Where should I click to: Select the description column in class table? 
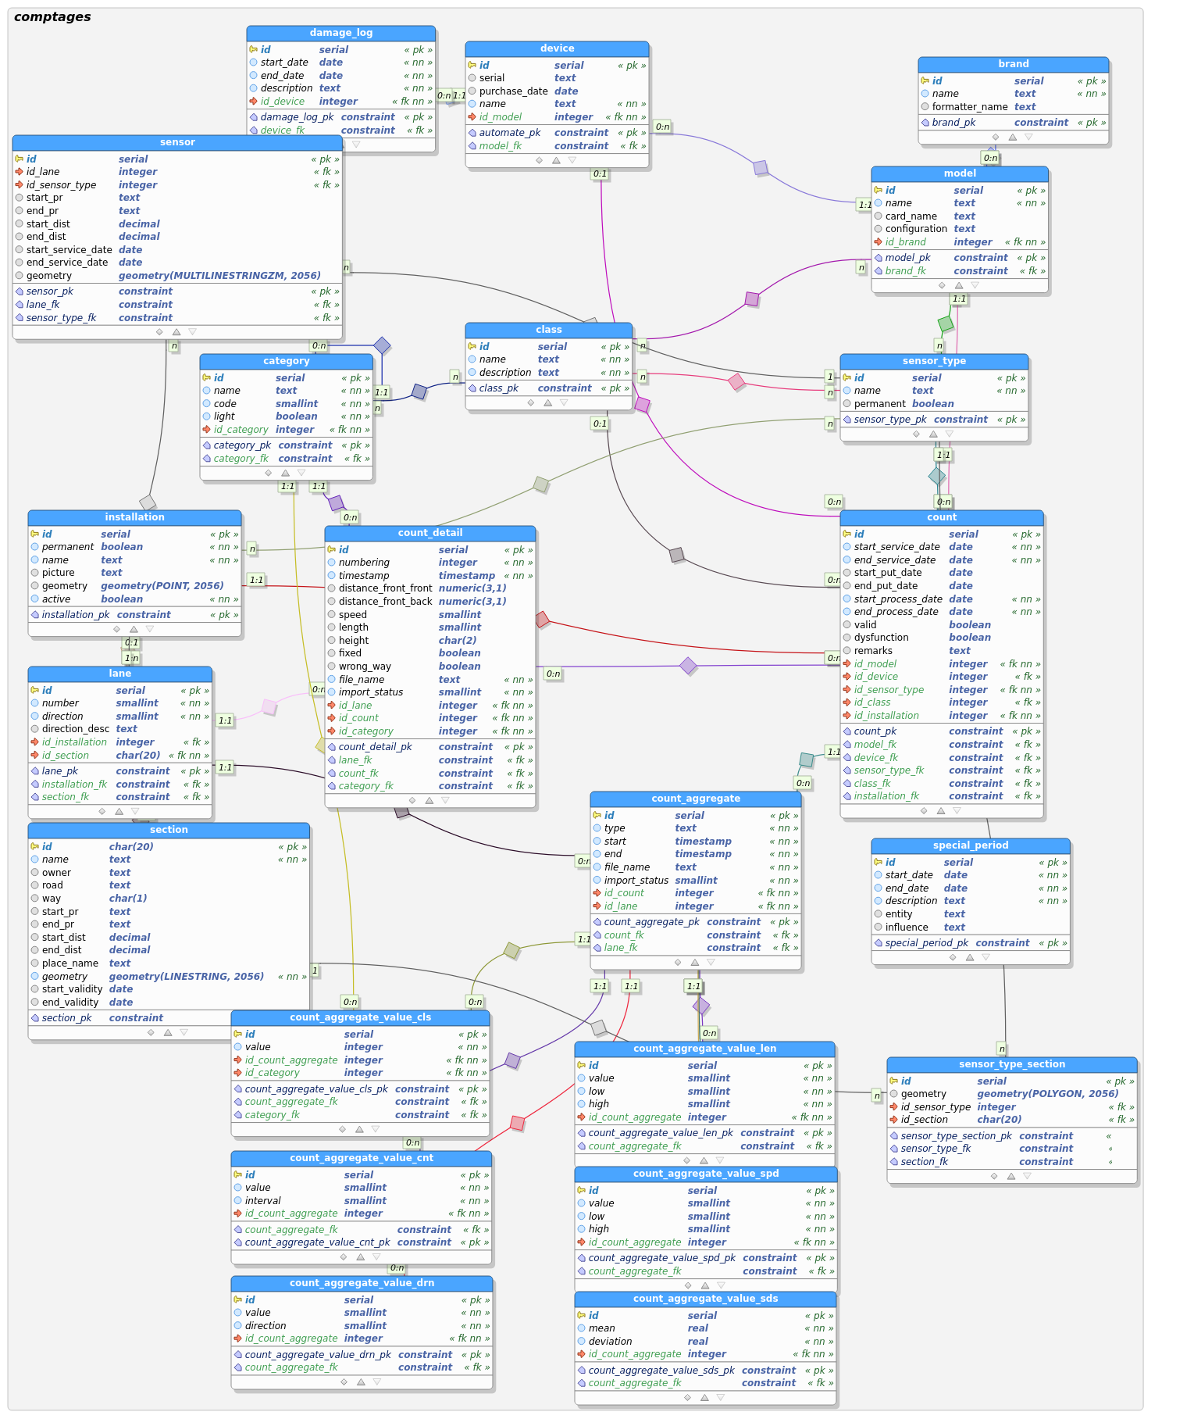click(x=549, y=373)
